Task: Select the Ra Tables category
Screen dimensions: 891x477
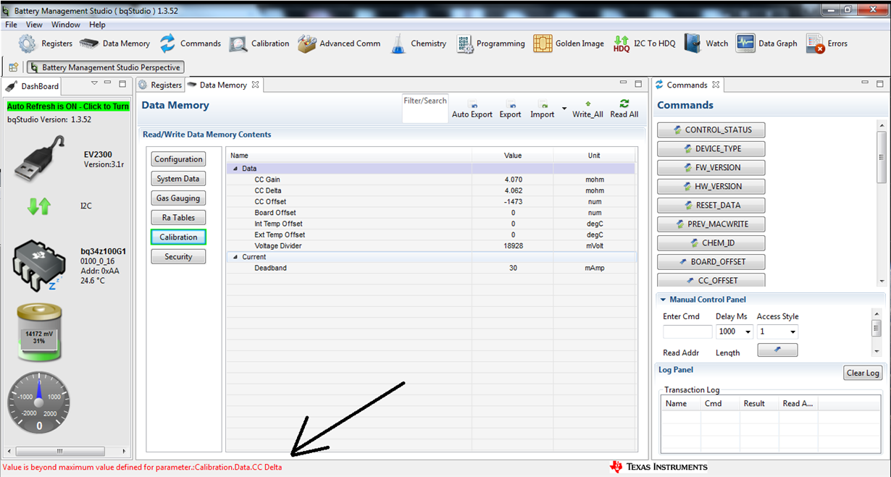Action: [x=178, y=218]
